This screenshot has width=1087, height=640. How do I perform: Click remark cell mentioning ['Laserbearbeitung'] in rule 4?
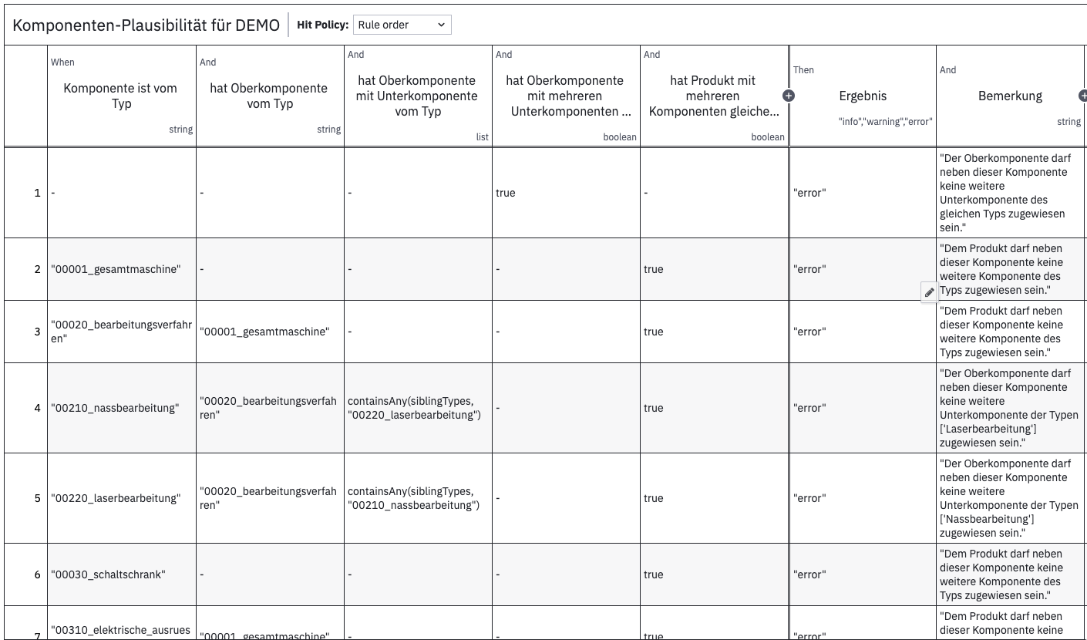[1010, 408]
